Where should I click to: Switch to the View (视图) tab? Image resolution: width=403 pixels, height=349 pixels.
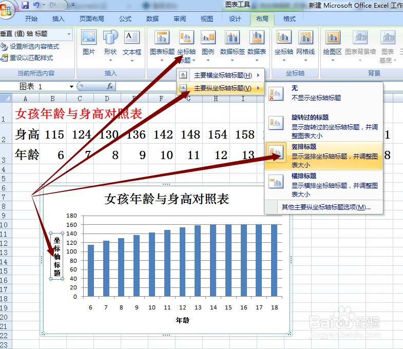point(207,19)
